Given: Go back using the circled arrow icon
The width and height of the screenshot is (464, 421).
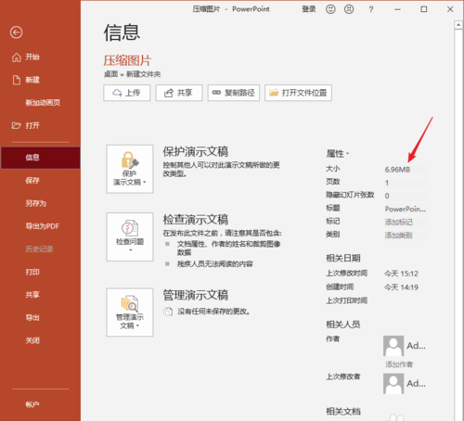Looking at the screenshot, I should [x=16, y=32].
